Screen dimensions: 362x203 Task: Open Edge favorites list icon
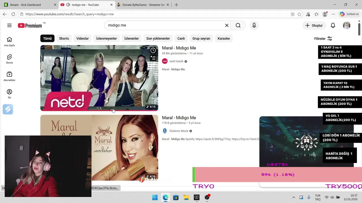[316, 14]
